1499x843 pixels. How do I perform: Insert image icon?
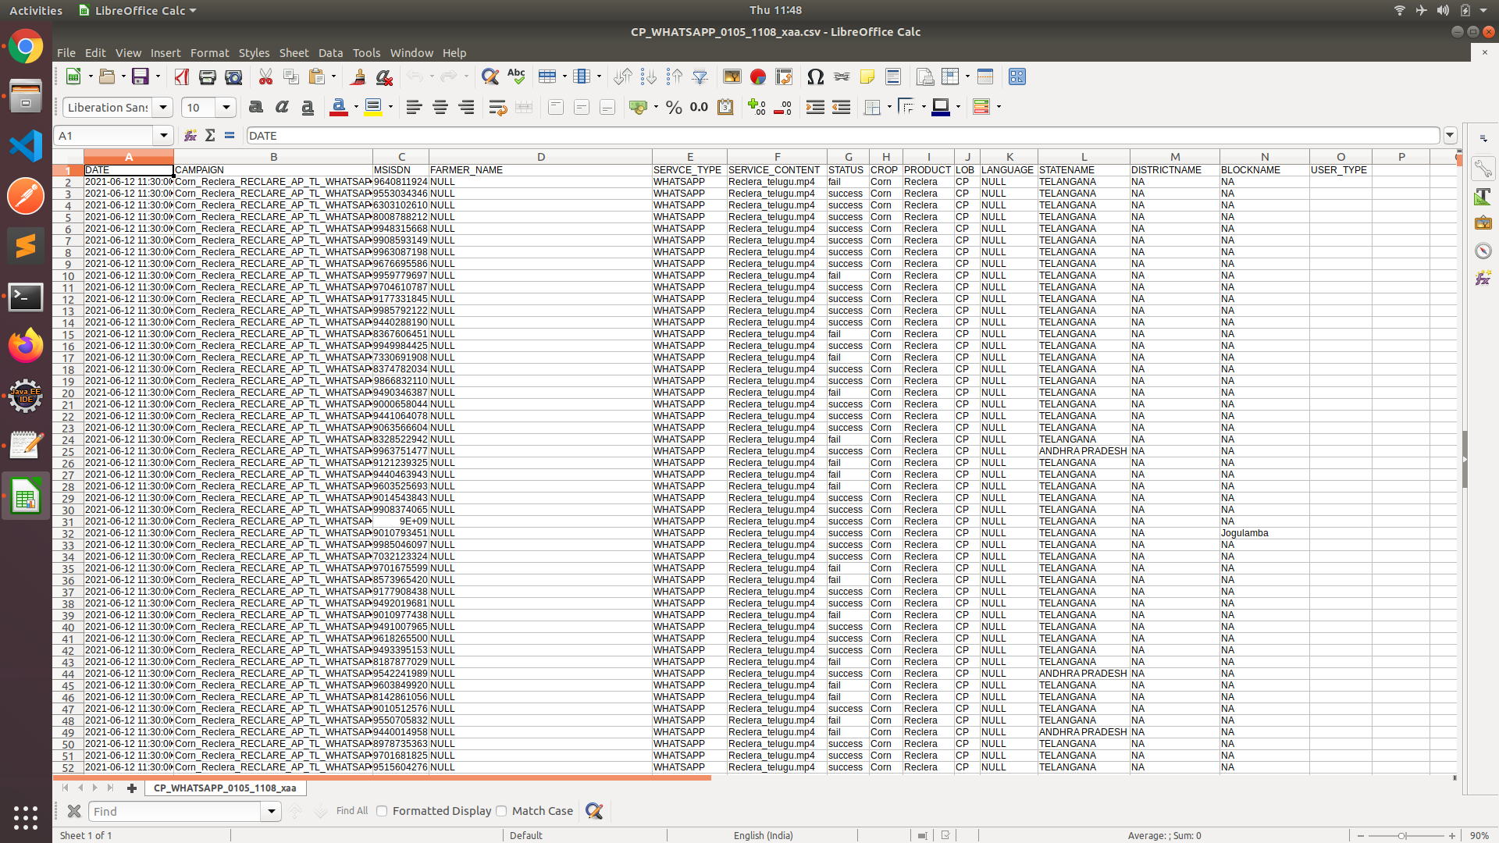click(x=732, y=76)
